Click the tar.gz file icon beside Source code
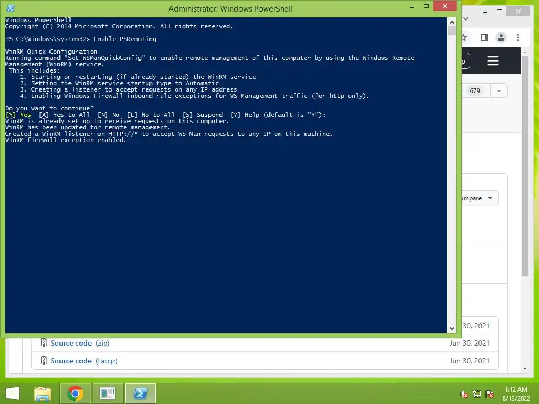The height and width of the screenshot is (404, 539). point(44,360)
